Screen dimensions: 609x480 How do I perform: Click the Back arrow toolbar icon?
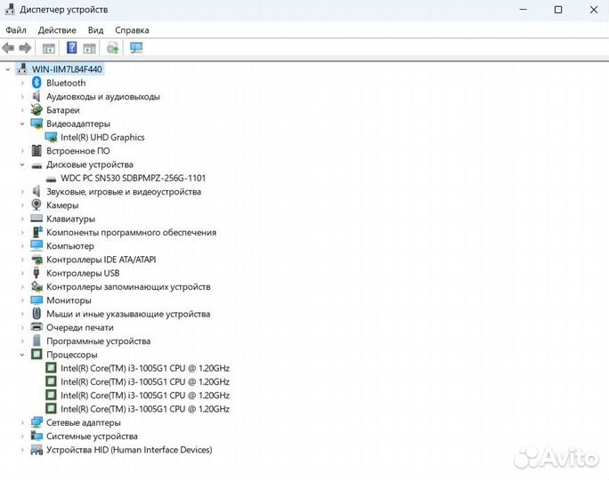coord(8,48)
